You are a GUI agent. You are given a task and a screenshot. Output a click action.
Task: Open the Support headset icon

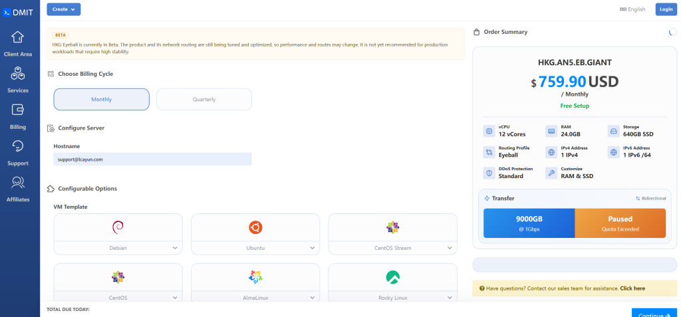18,146
